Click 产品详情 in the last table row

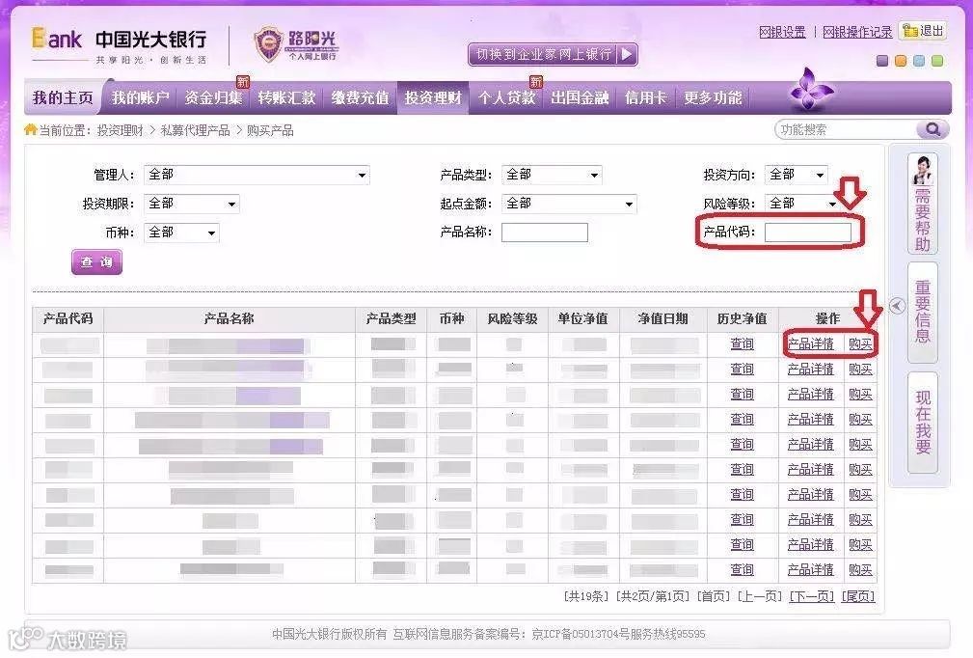coord(810,570)
